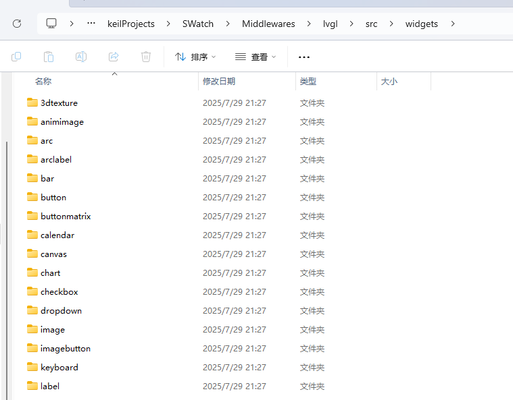Open the See more (three dots) toolbar menu
This screenshot has width=513, height=400.
304,57
